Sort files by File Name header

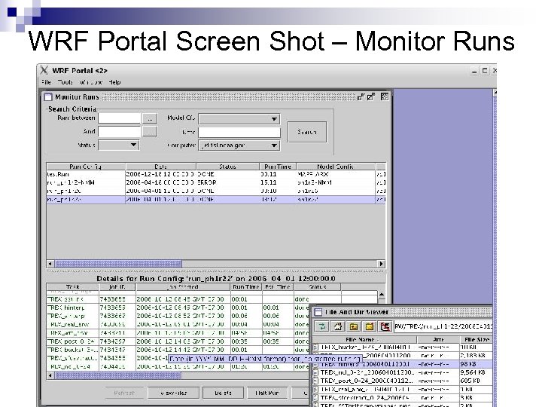click(x=364, y=339)
